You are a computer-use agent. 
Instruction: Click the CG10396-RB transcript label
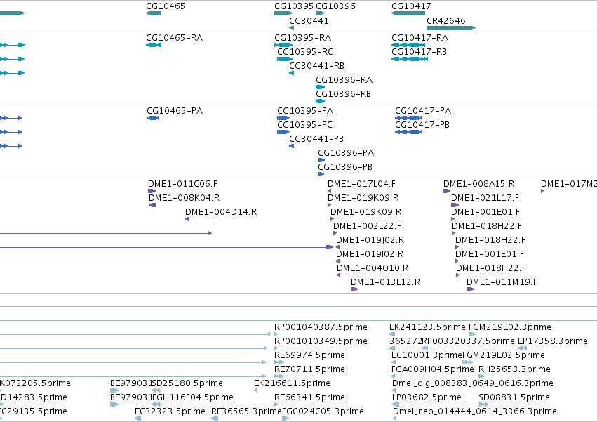(344, 94)
